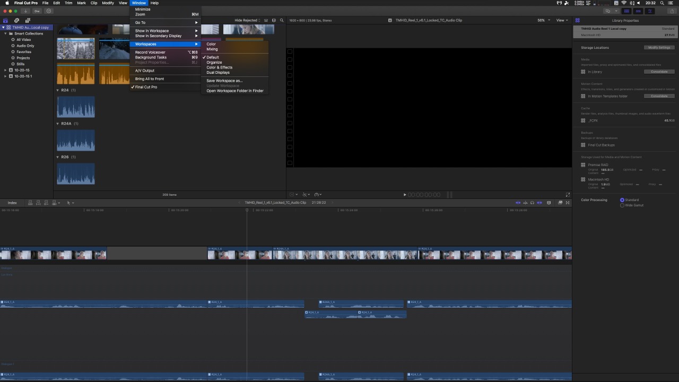The width and height of the screenshot is (679, 382).
Task: Click the keyword editor key icon
Action: click(x=37, y=11)
